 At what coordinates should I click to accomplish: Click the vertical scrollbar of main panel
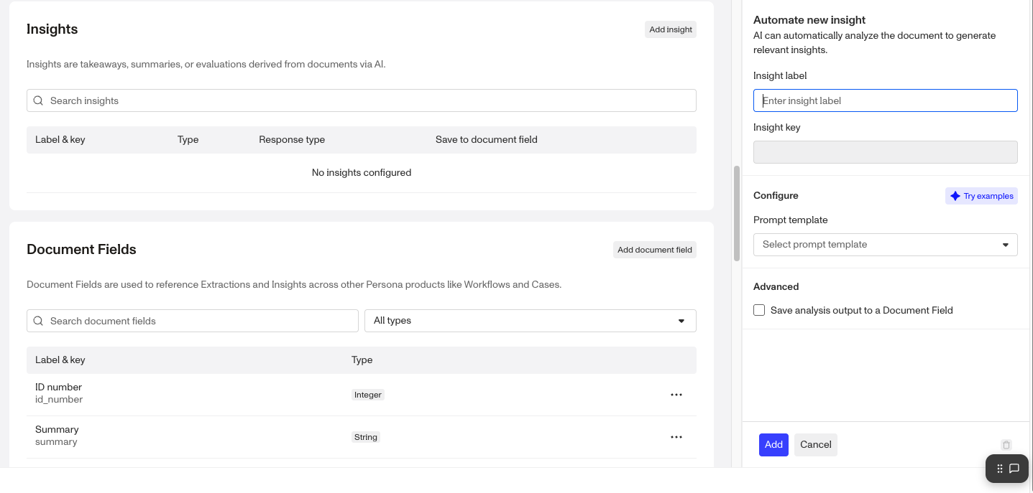tap(736, 213)
